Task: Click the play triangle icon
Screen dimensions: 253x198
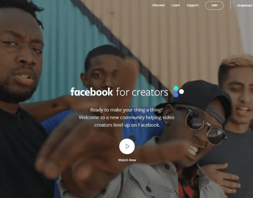Action: click(127, 147)
